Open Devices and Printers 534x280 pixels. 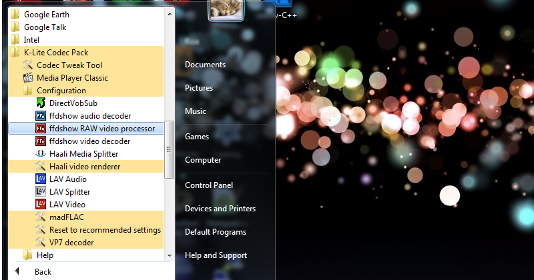220,209
